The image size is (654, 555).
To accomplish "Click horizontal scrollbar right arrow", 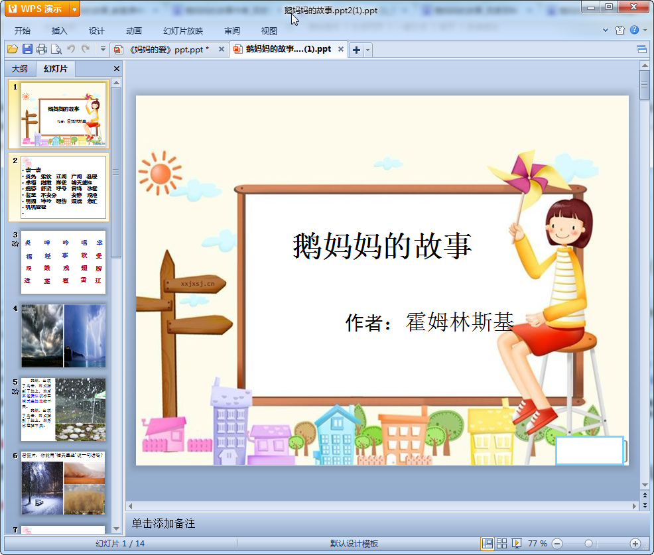I will click(634, 506).
